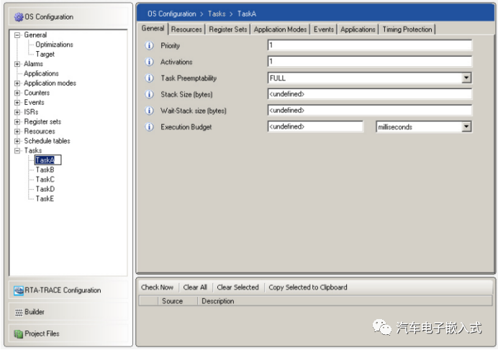Click the OS Configuration panel header
The image size is (498, 350).
tap(68, 17)
